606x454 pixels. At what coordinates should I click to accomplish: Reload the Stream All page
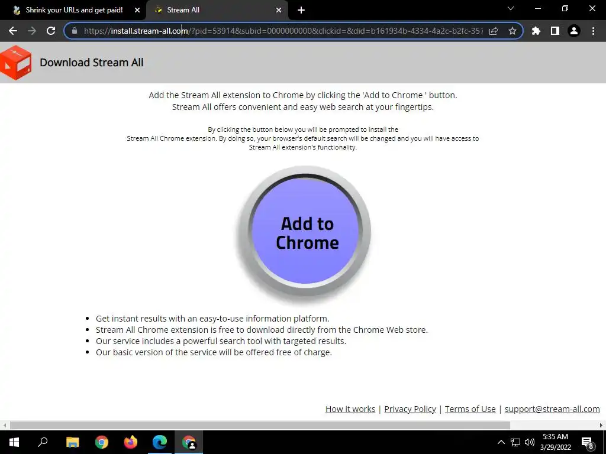tap(51, 31)
